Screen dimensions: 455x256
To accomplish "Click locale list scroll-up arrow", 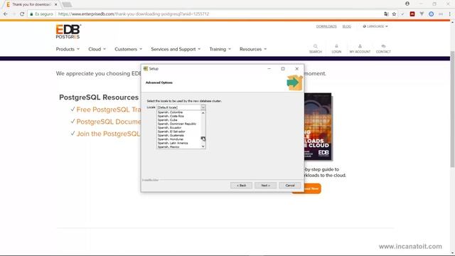I will [x=203, y=113].
